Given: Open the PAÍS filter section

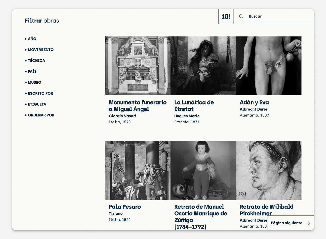Looking at the screenshot, I should pos(31,72).
